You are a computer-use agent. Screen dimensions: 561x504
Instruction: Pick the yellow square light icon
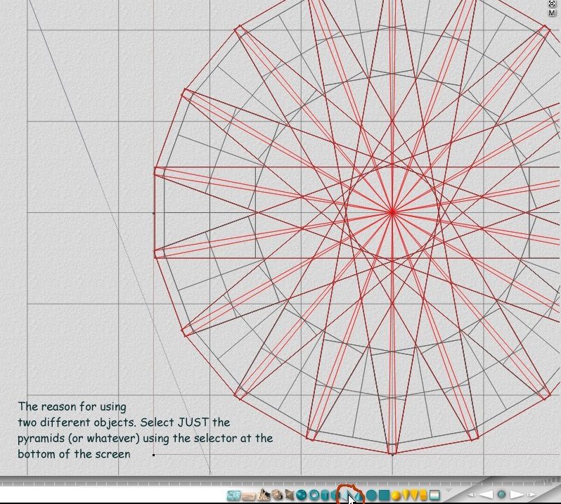[x=423, y=495]
